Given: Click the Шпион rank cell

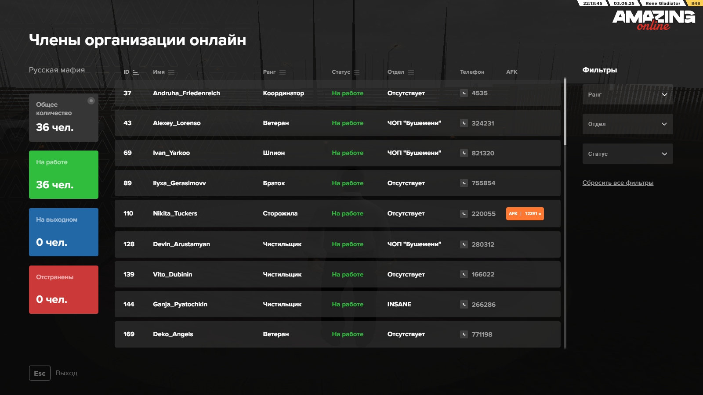Looking at the screenshot, I should tap(274, 153).
